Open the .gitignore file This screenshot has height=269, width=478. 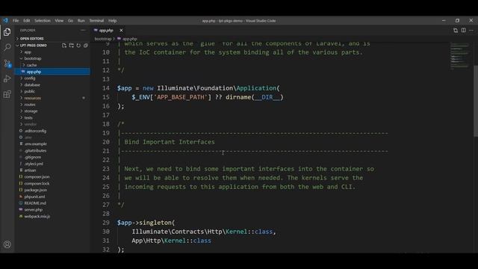52,157
